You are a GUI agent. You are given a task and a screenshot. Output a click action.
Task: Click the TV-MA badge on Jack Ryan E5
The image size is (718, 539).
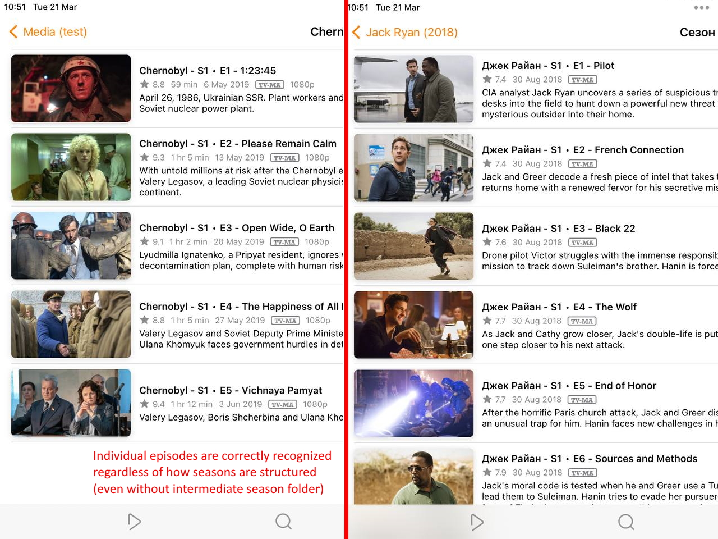coord(582,400)
